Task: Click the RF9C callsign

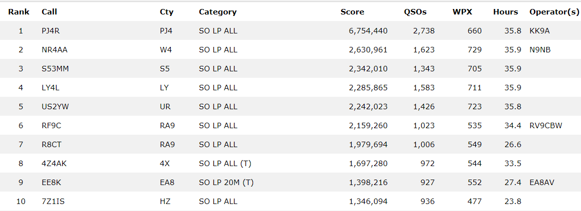Action: (x=51, y=126)
